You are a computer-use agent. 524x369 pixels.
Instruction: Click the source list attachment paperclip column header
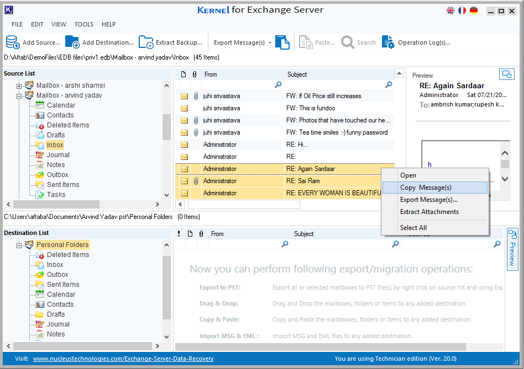(x=195, y=74)
